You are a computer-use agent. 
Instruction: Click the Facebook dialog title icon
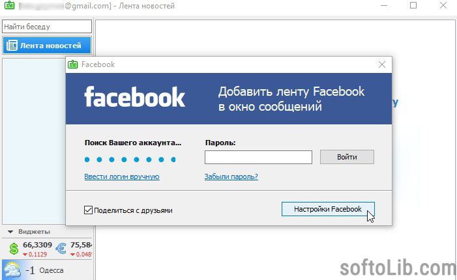[x=72, y=64]
